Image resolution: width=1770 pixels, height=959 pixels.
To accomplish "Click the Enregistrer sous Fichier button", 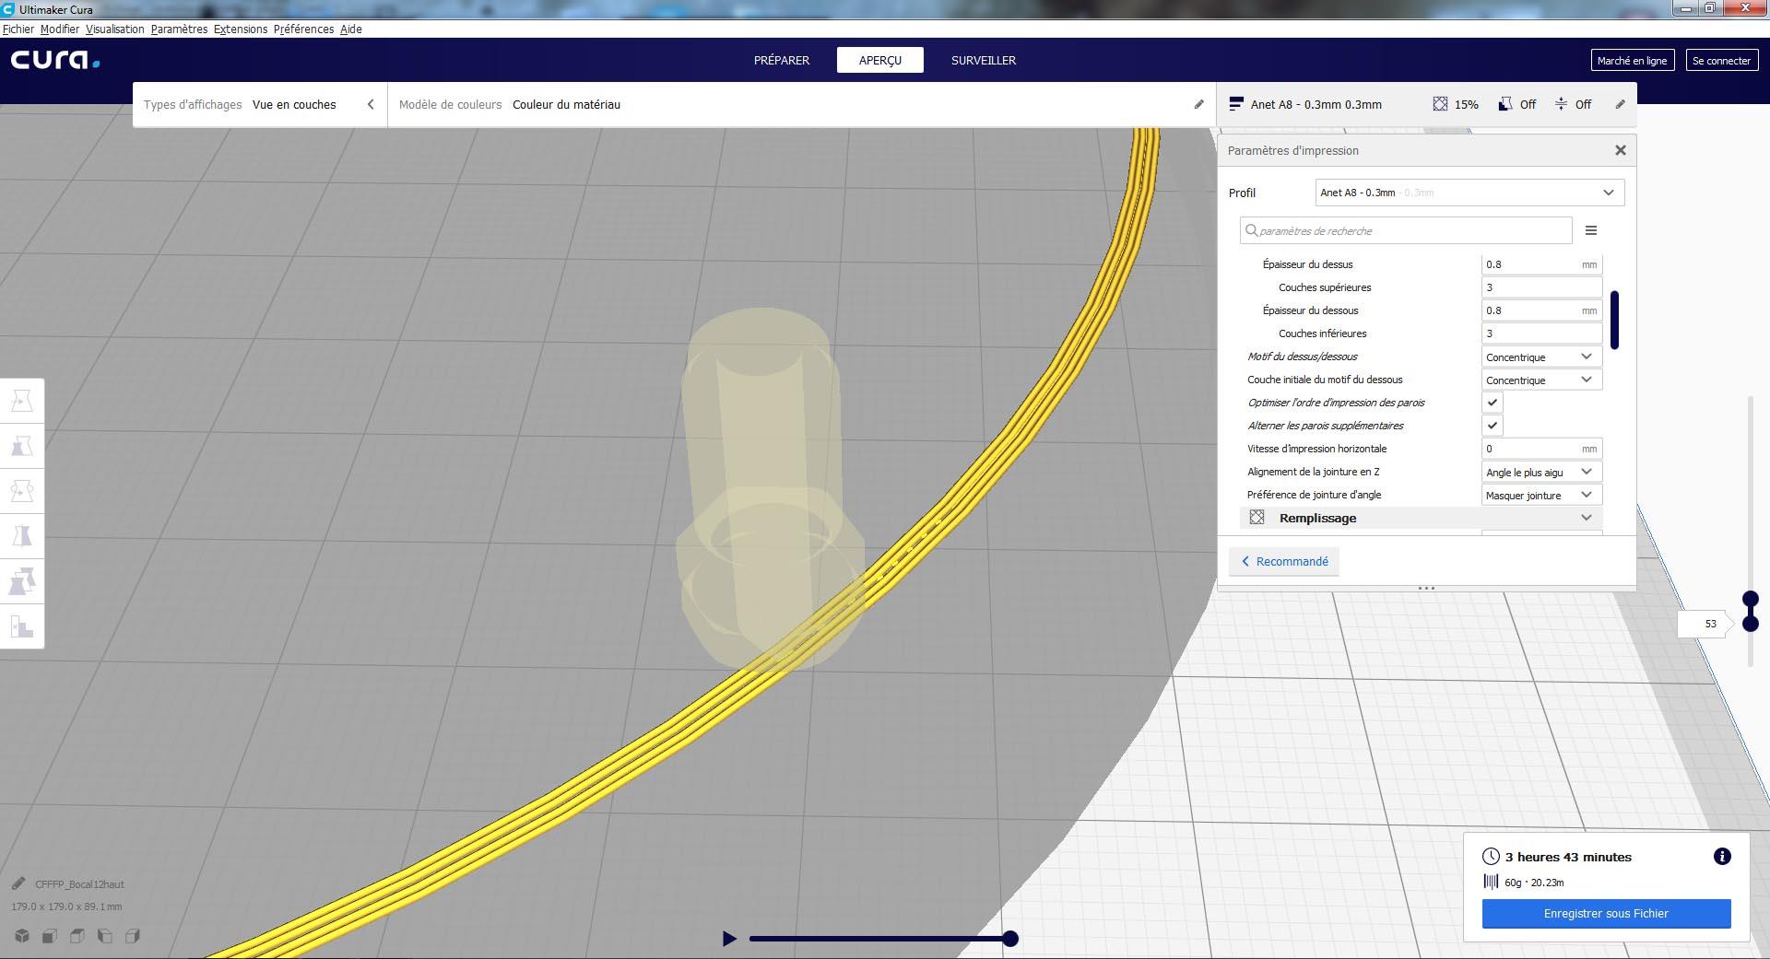I will pyautogui.click(x=1606, y=914).
